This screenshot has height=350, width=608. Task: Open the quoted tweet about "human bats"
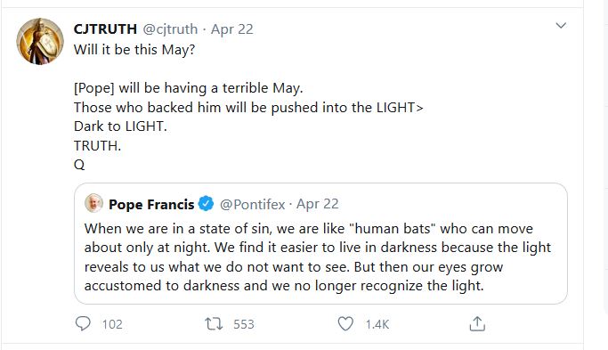pyautogui.click(x=320, y=244)
